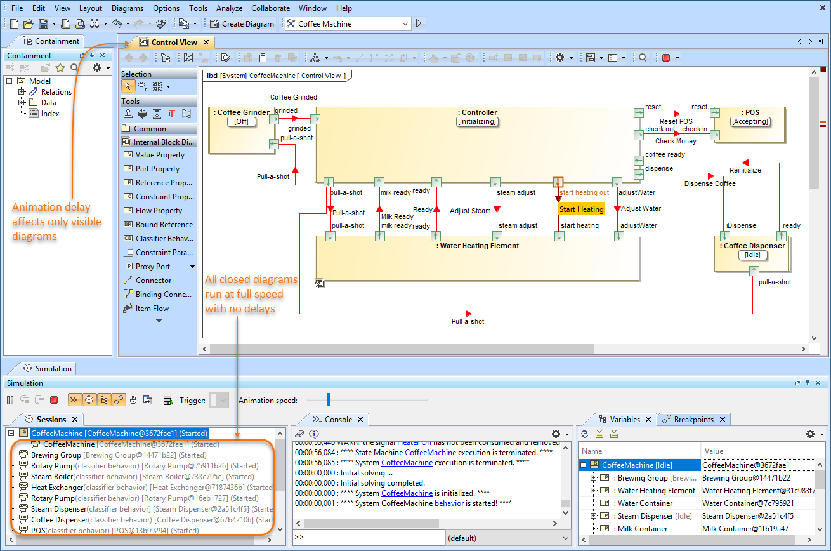Run the selected Coffee Machine configuration
The height and width of the screenshot is (551, 831).
coord(418,24)
